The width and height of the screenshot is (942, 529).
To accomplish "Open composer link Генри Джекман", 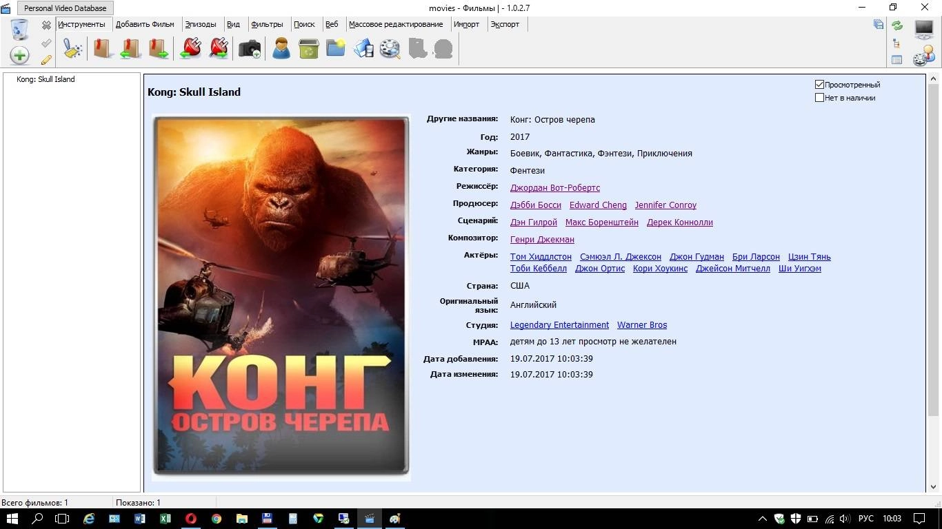I will [x=542, y=239].
